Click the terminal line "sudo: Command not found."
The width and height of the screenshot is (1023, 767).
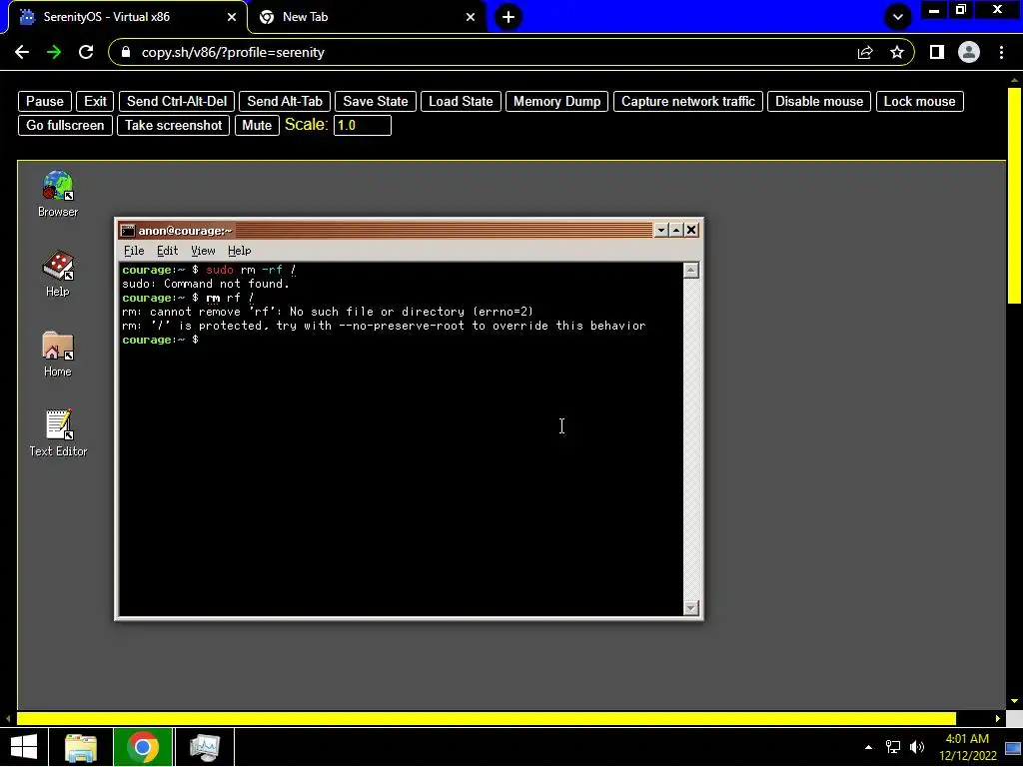point(206,284)
